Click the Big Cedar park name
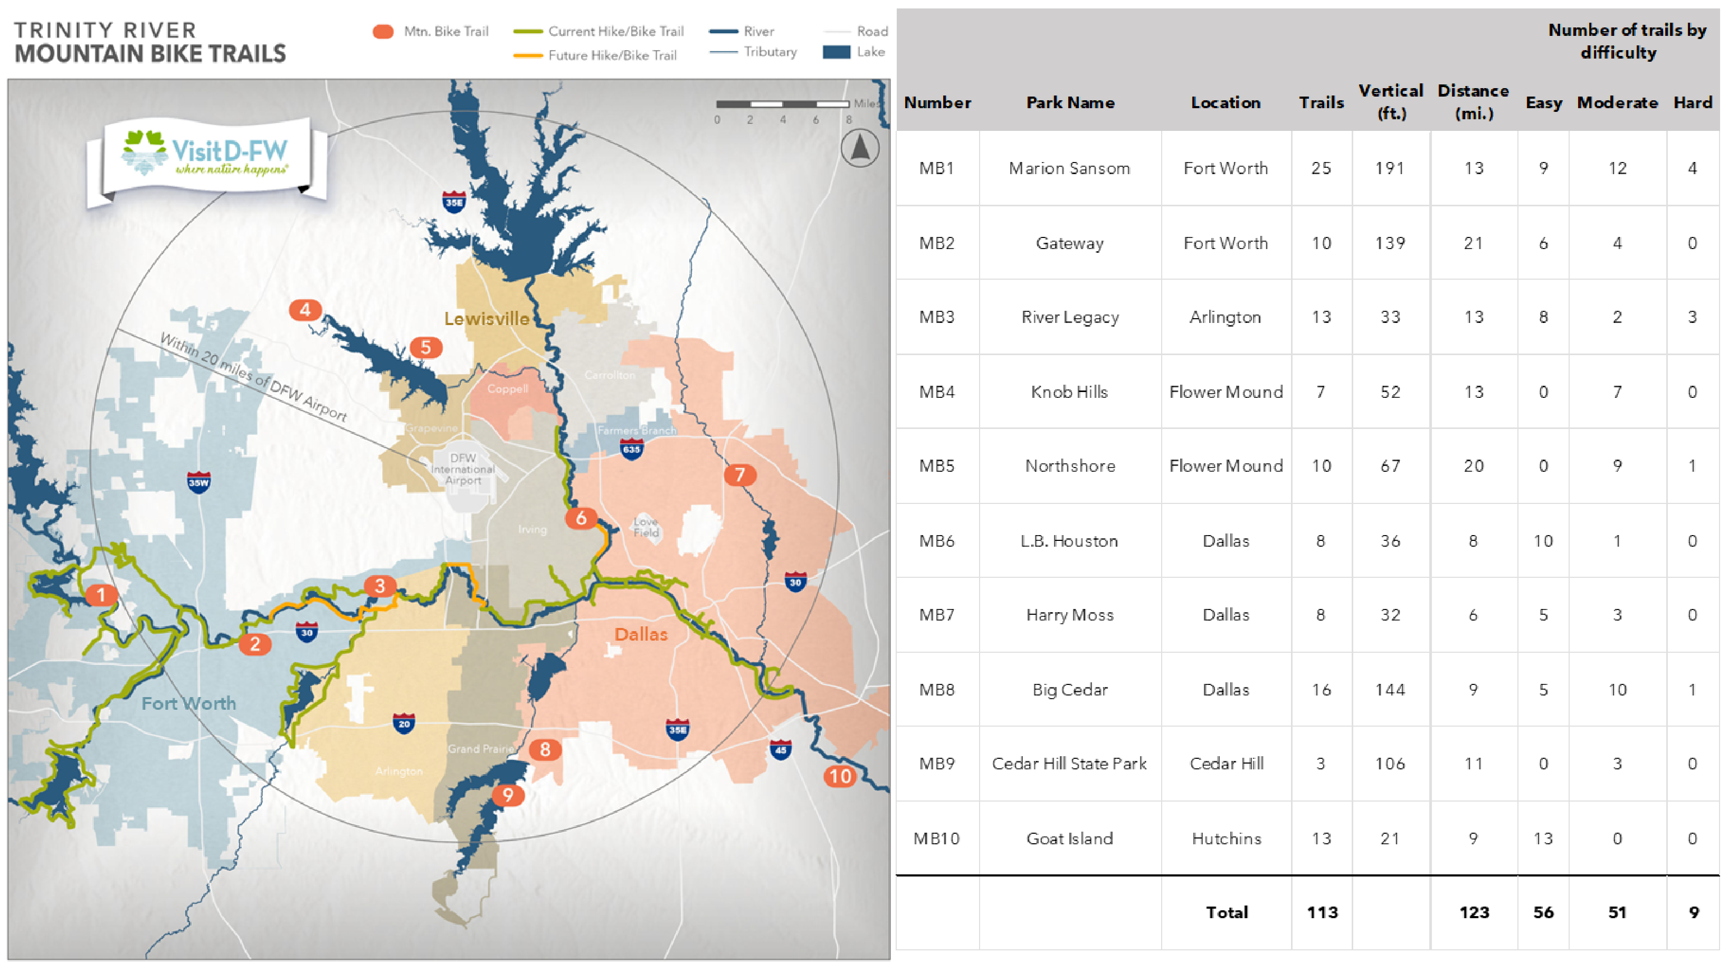Image resolution: width=1728 pixels, height=972 pixels. [x=1070, y=690]
